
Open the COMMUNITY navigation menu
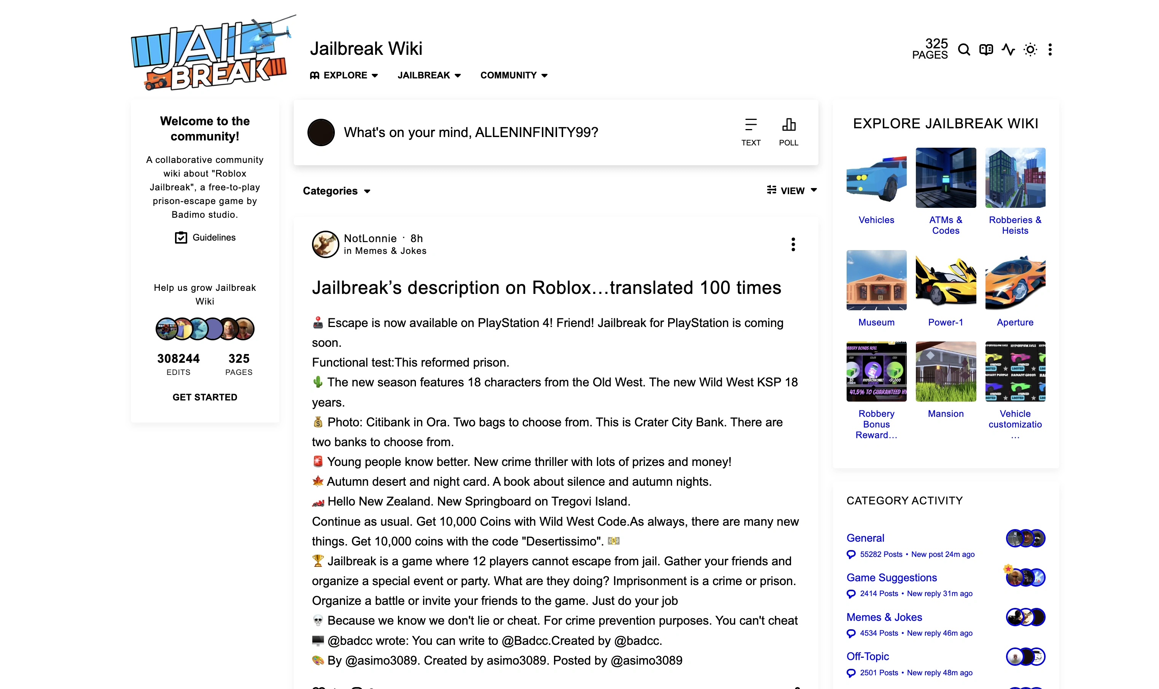click(514, 75)
